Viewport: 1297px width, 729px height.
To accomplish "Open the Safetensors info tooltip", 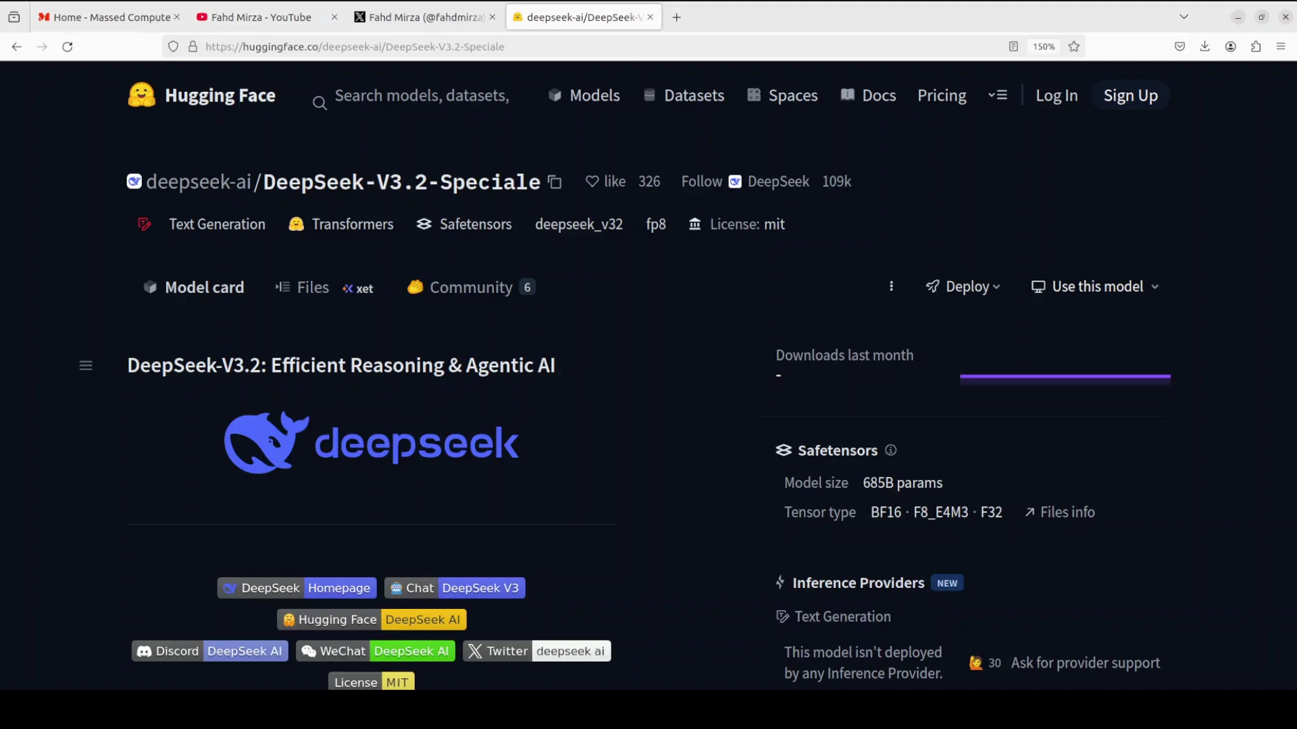I will point(890,450).
